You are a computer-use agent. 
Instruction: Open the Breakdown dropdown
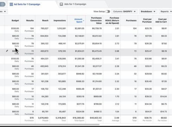pos(148,11)
